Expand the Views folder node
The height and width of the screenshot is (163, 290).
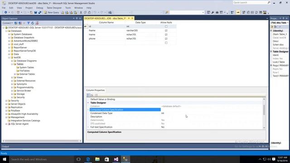tap(12, 77)
